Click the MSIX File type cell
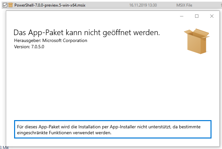Screen dimensions: 222x149 184,5
